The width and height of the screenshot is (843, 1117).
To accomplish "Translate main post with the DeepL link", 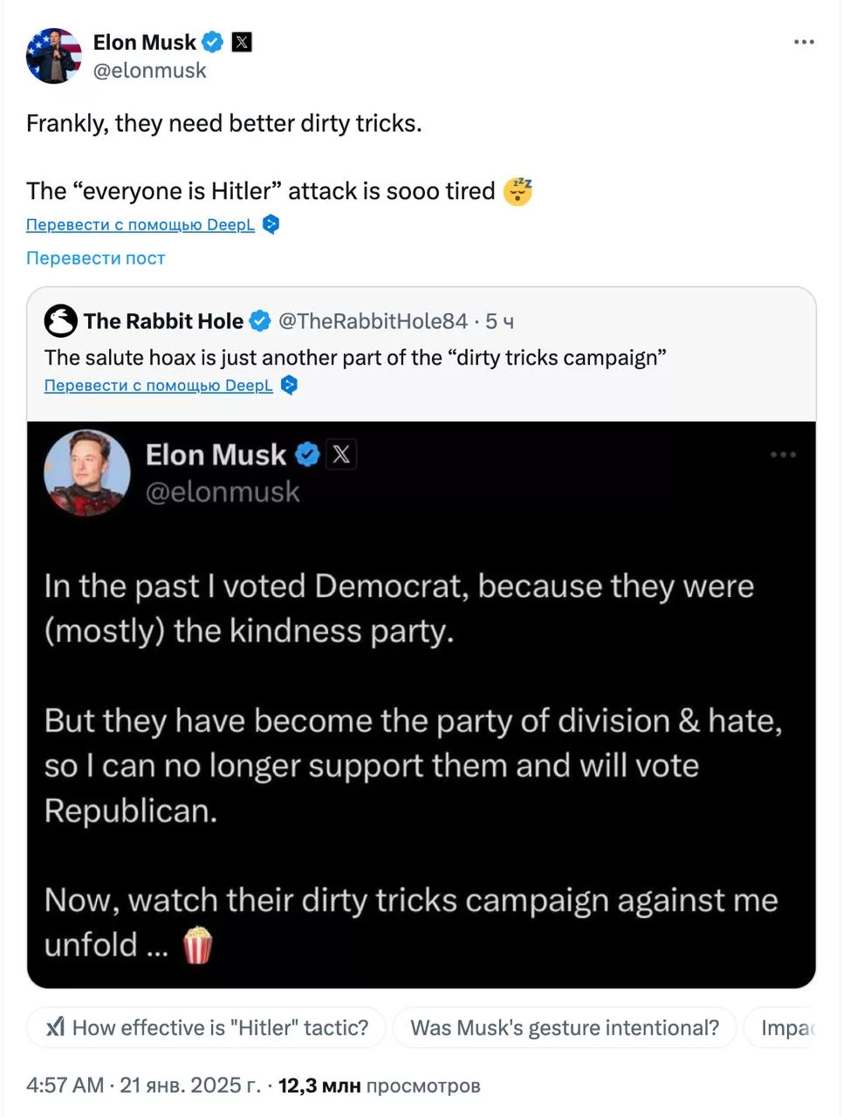I will point(140,224).
